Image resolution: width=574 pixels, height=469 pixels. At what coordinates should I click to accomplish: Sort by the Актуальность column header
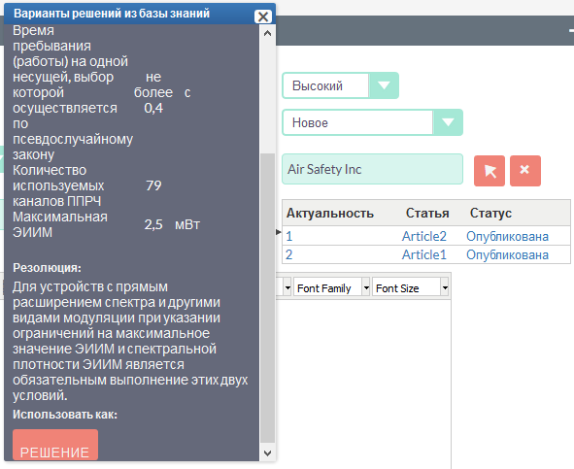330,213
